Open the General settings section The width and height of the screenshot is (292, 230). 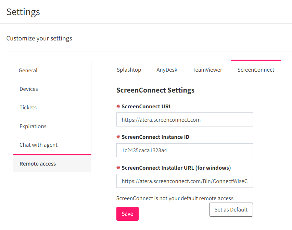28,70
